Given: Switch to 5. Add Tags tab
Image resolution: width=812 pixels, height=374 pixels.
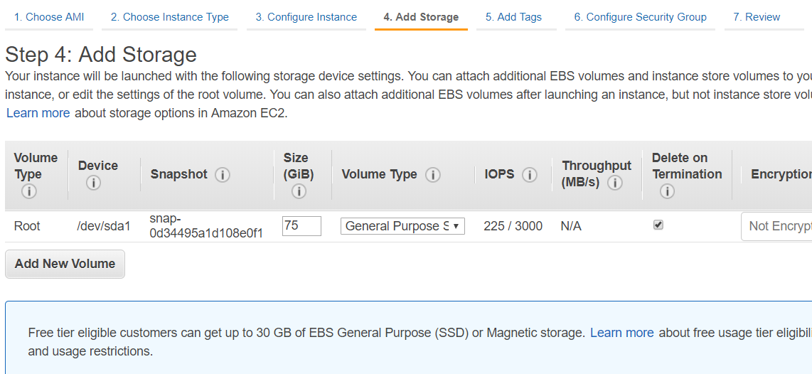Looking at the screenshot, I should pyautogui.click(x=513, y=17).
